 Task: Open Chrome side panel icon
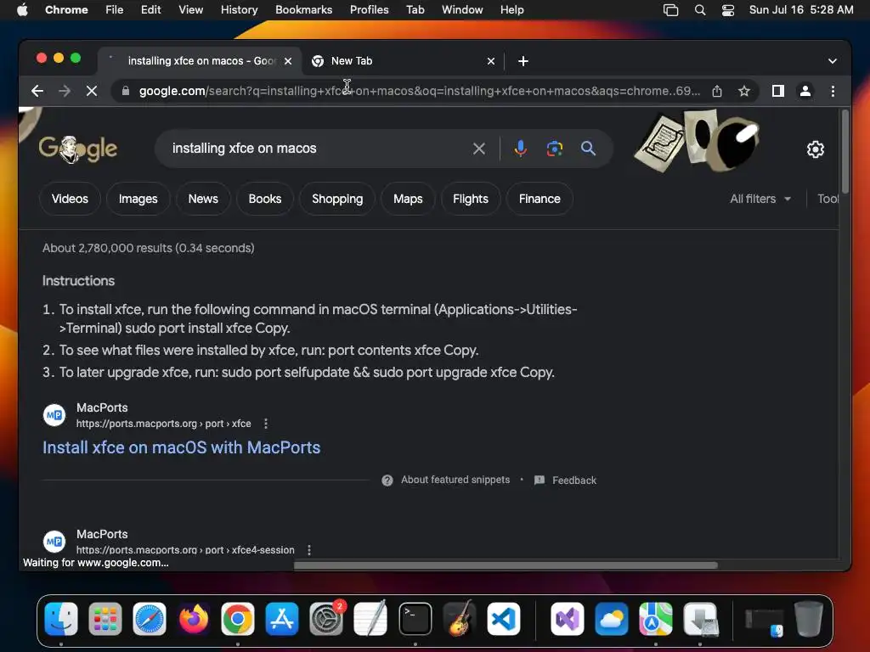point(778,91)
